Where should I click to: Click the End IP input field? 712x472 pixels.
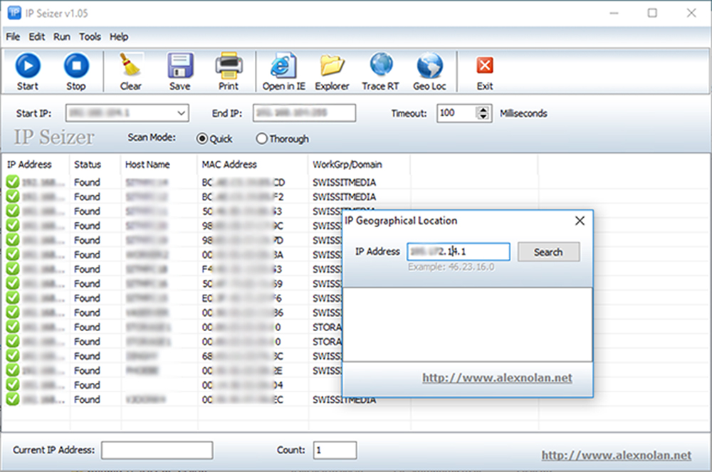(x=304, y=113)
